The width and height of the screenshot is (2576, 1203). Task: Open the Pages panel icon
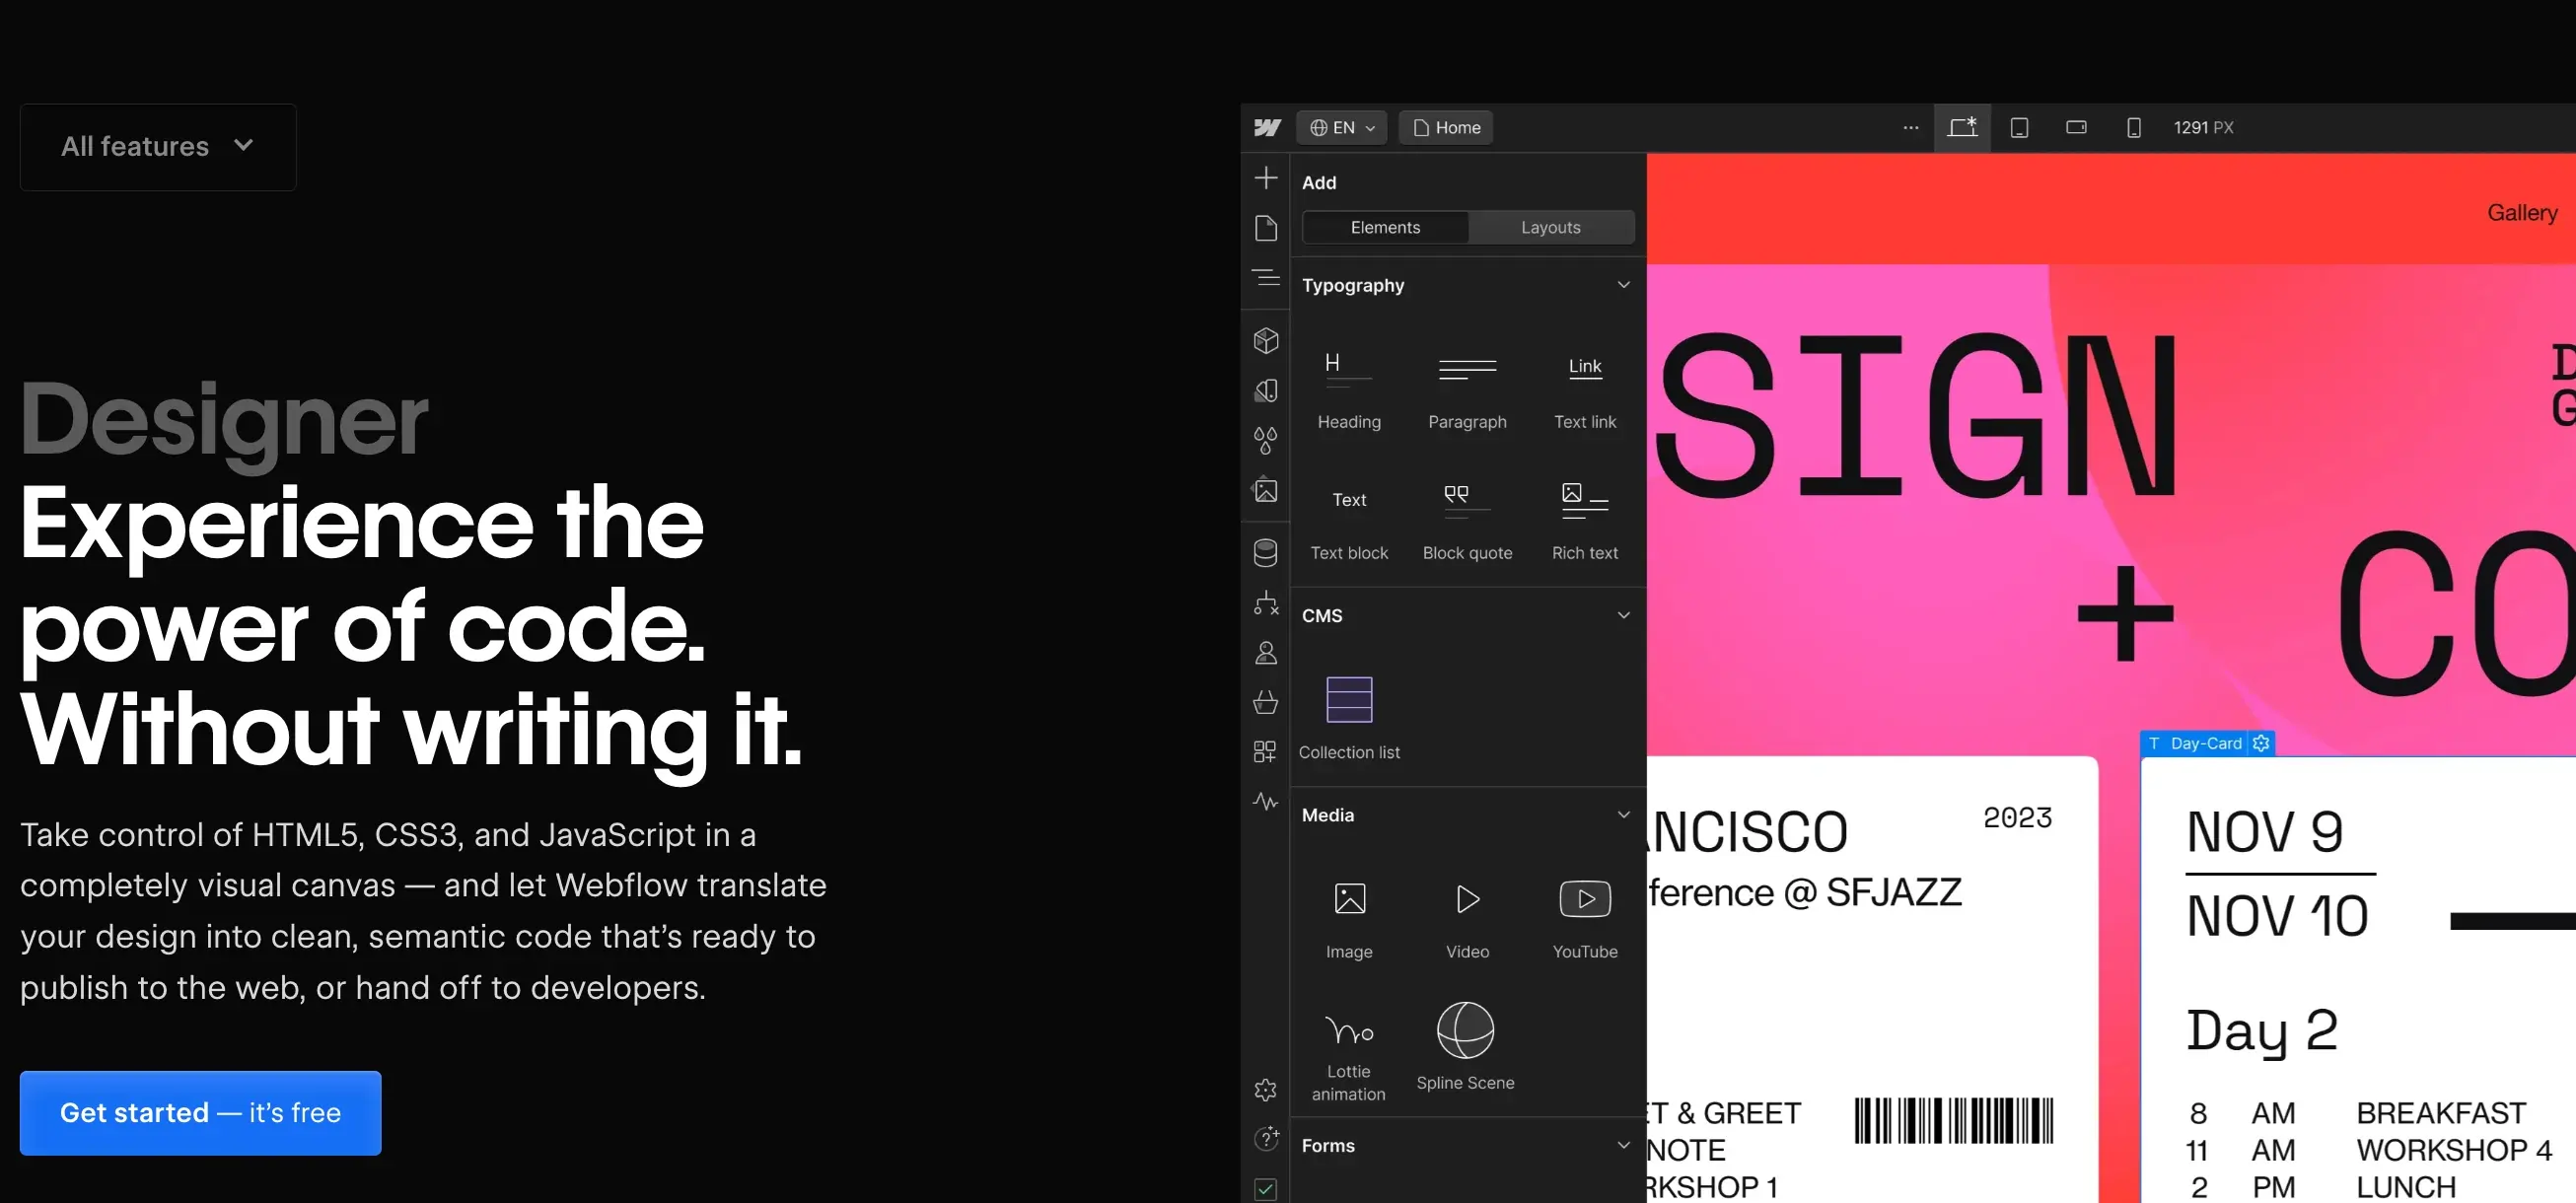[1266, 228]
